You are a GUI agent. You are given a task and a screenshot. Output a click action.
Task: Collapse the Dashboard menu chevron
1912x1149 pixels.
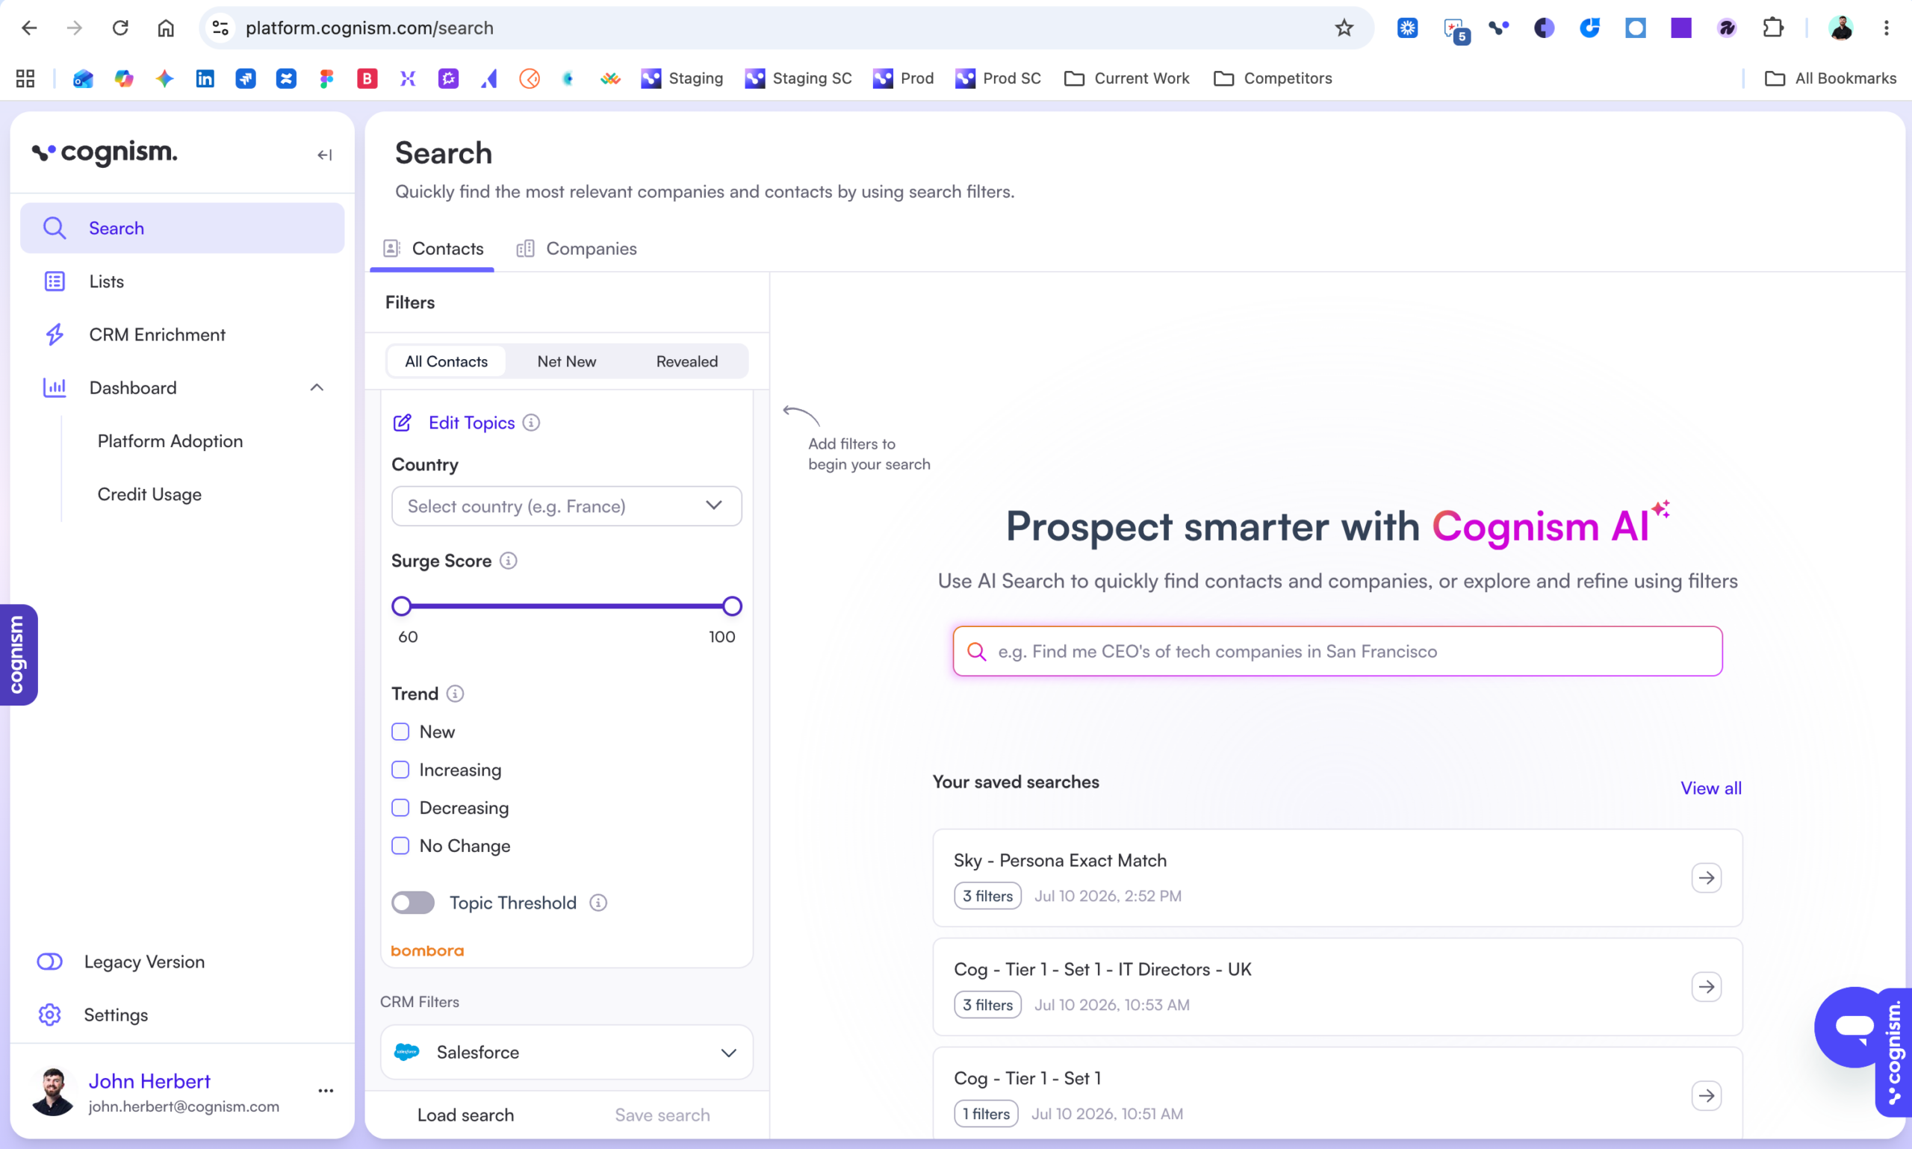pos(317,388)
